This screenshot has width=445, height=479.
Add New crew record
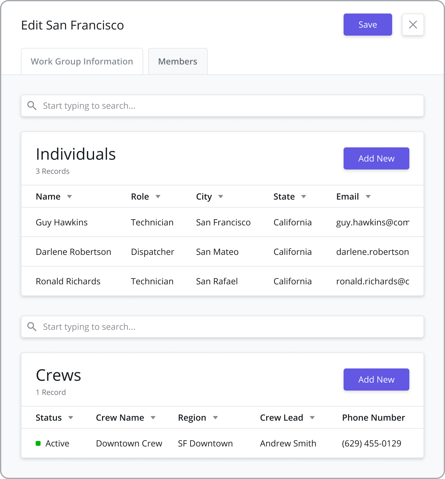(x=376, y=380)
